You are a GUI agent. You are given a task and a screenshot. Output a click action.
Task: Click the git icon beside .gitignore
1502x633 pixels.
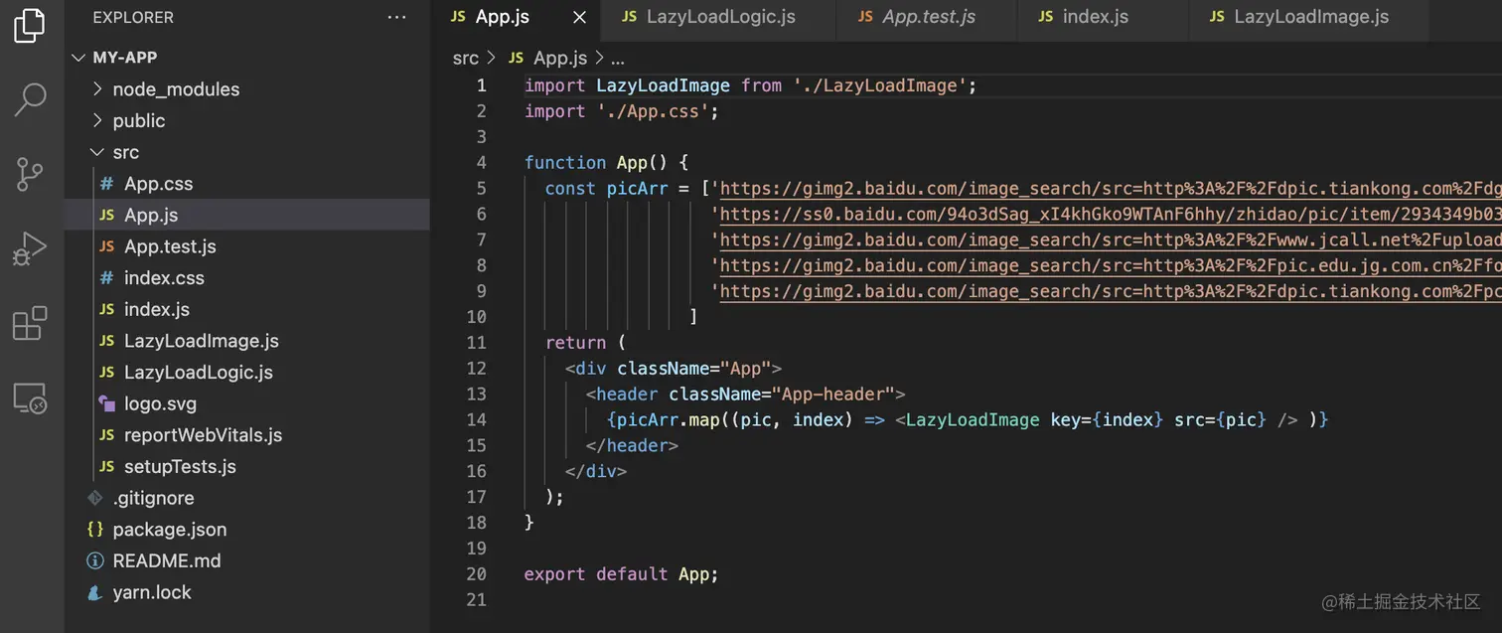(x=95, y=498)
